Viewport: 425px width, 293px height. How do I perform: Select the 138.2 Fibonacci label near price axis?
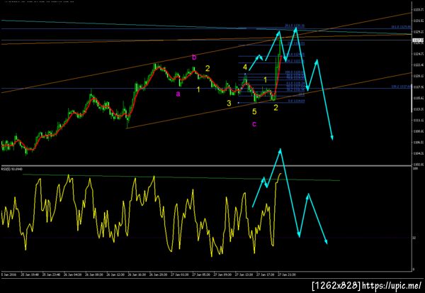(x=401, y=87)
